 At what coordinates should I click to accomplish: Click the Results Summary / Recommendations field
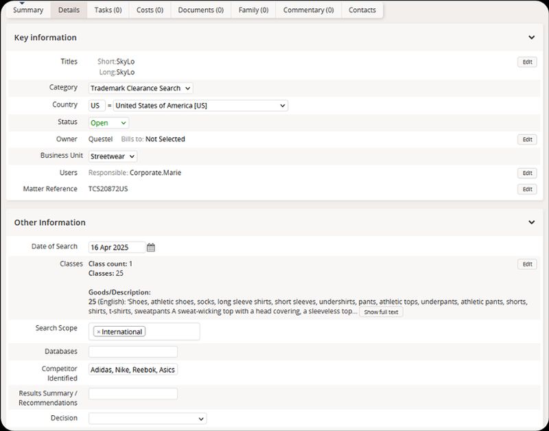click(x=133, y=394)
